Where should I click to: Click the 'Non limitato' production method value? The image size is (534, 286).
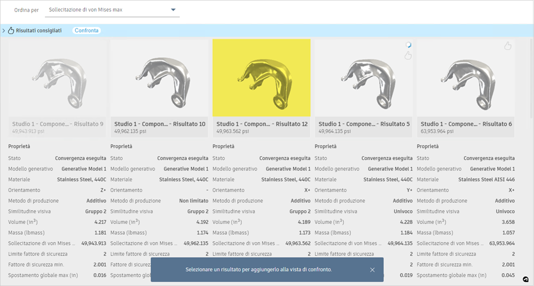(x=194, y=201)
